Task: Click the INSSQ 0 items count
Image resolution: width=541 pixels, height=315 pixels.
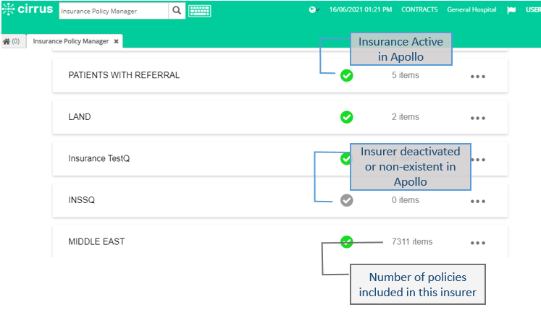Action: click(x=405, y=200)
